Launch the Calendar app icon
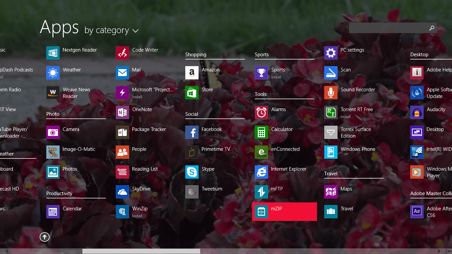This screenshot has height=254, width=452. tap(53, 212)
